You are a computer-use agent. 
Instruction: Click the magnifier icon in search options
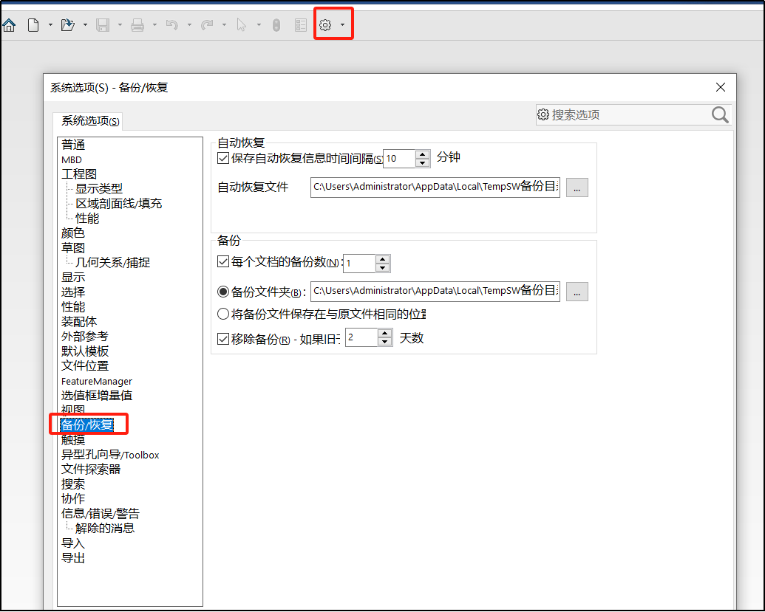click(x=720, y=114)
